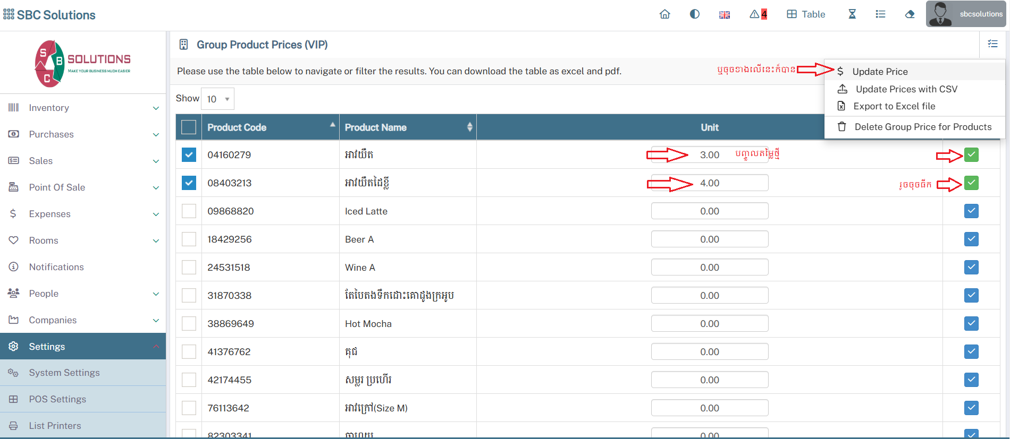Screen dimensions: 1010x439
Task: Open the actions list icon beside page title
Action: click(x=992, y=44)
